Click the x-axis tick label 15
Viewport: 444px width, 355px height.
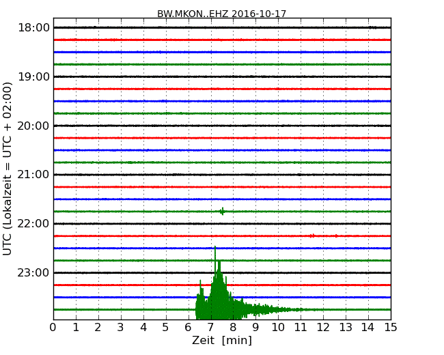(x=391, y=328)
